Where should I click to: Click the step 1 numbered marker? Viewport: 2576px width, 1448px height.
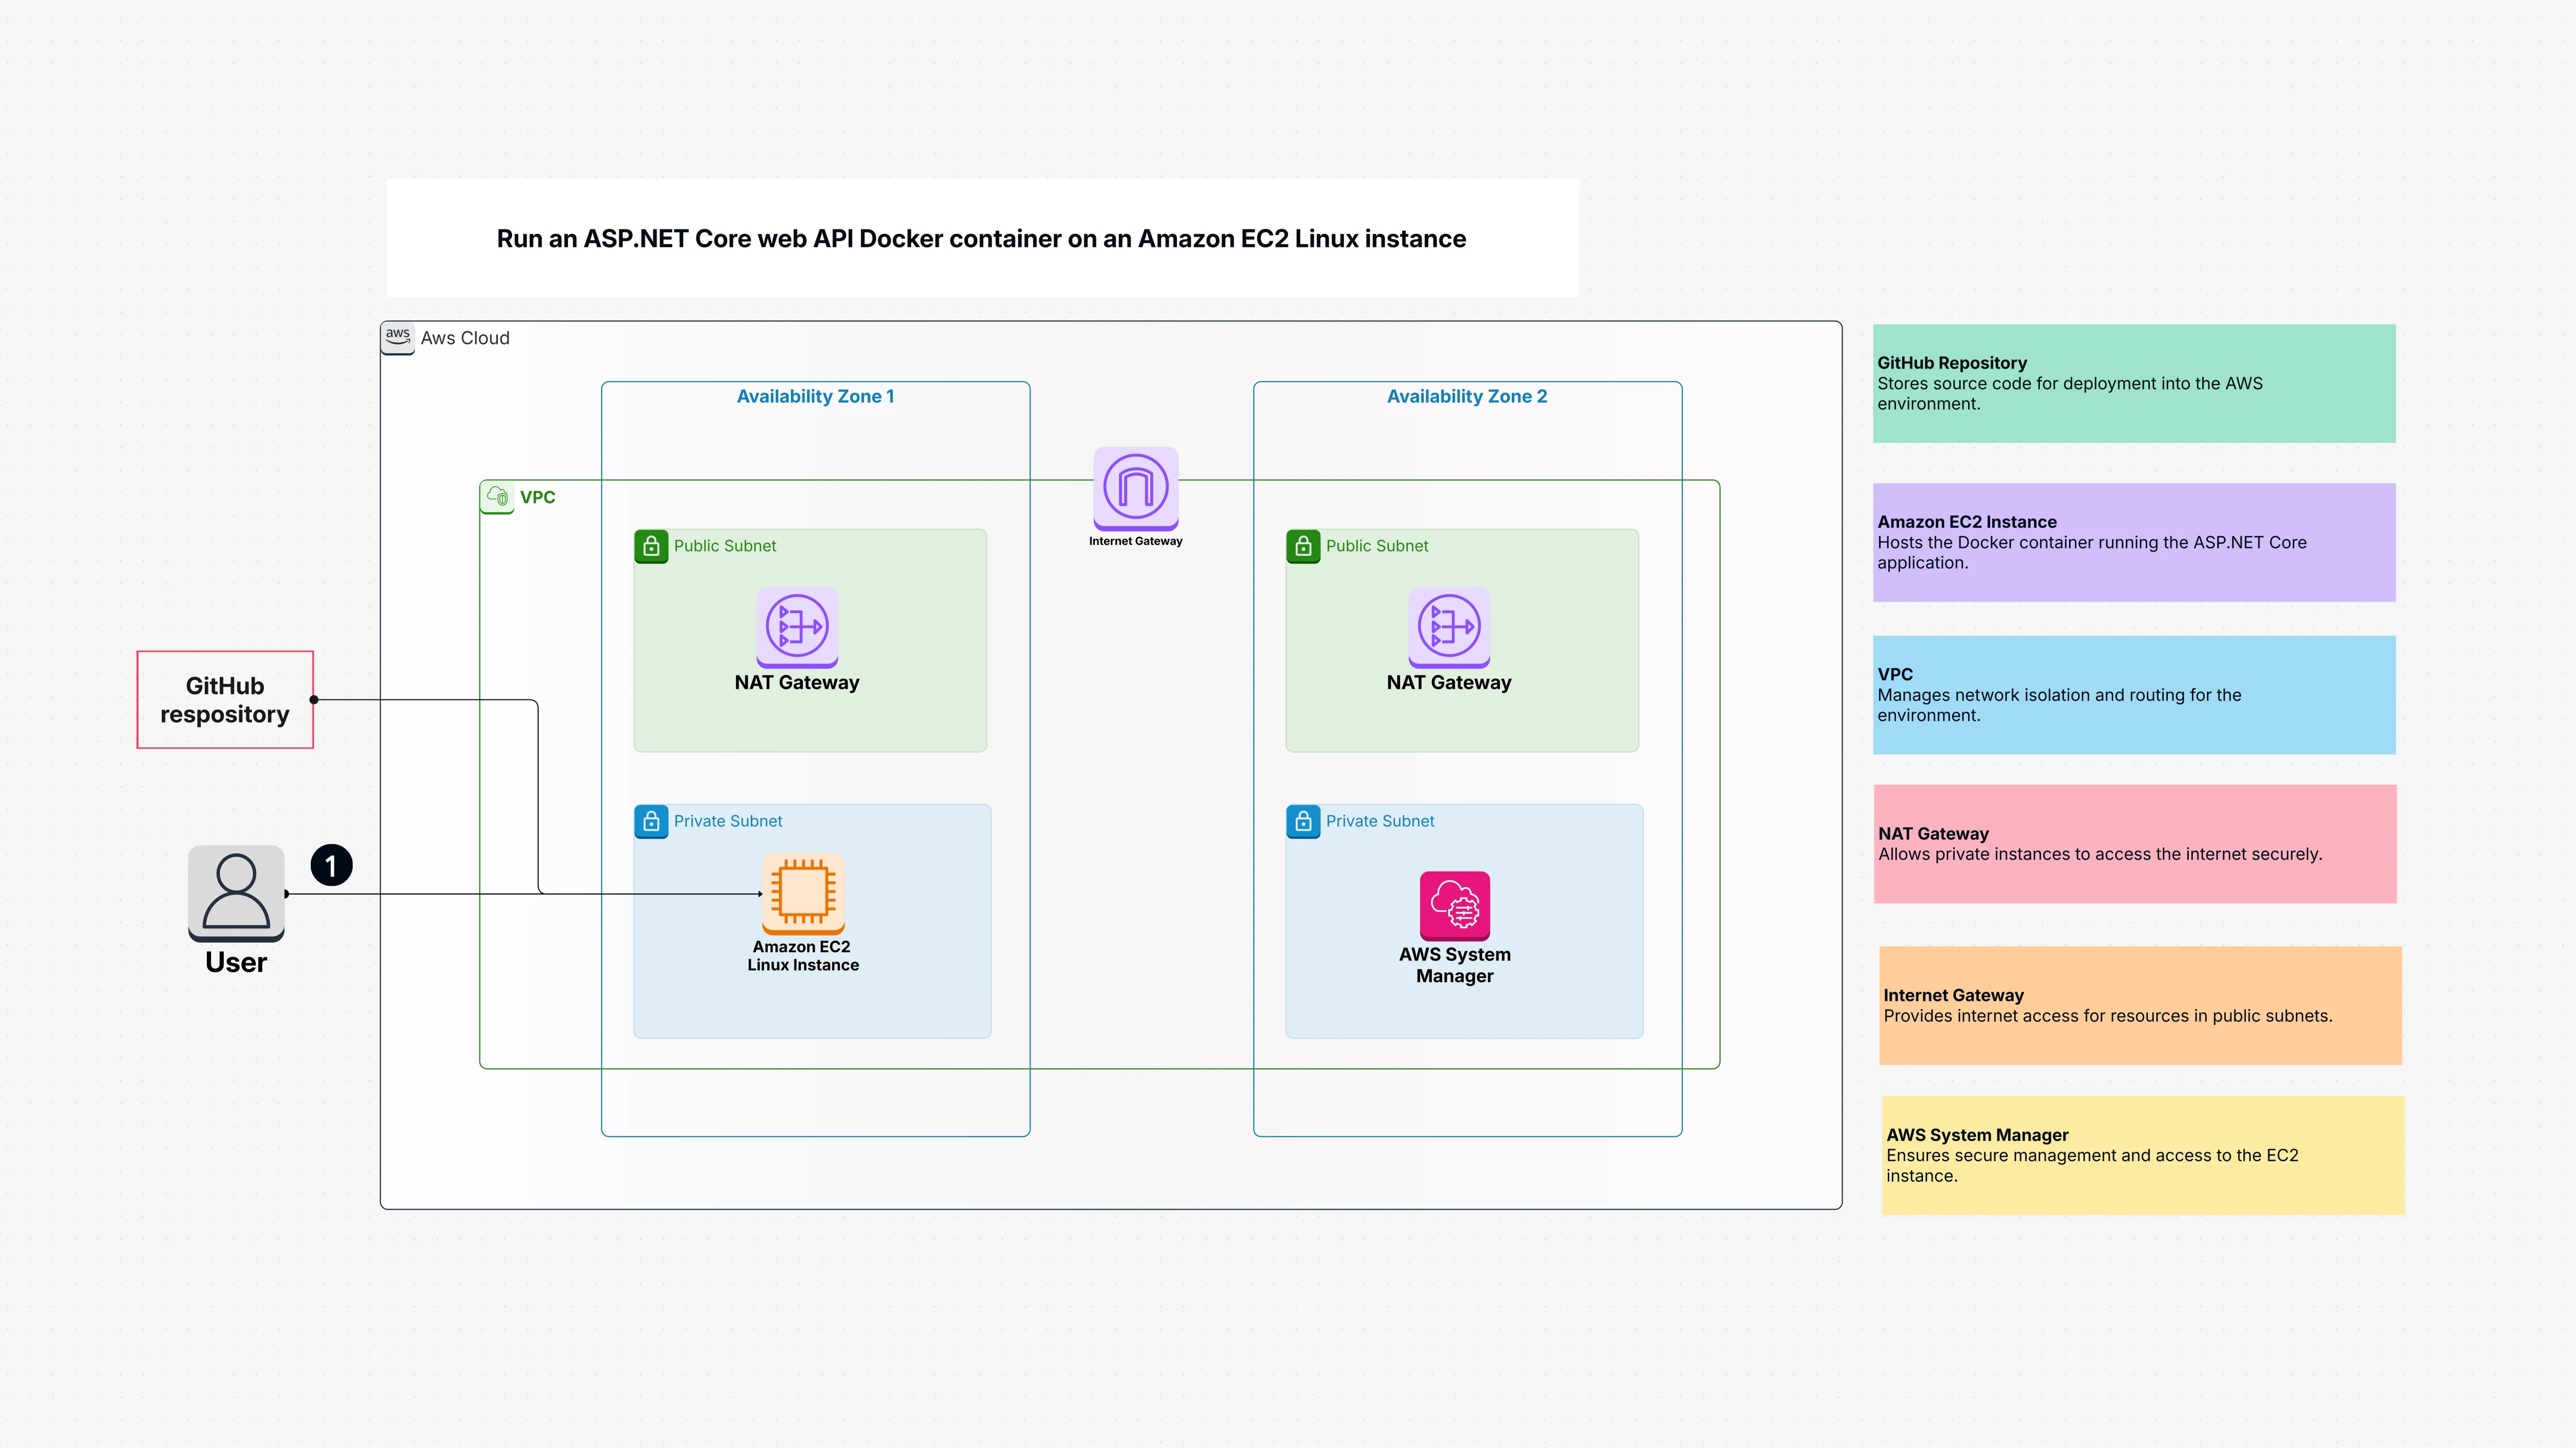coord(332,865)
